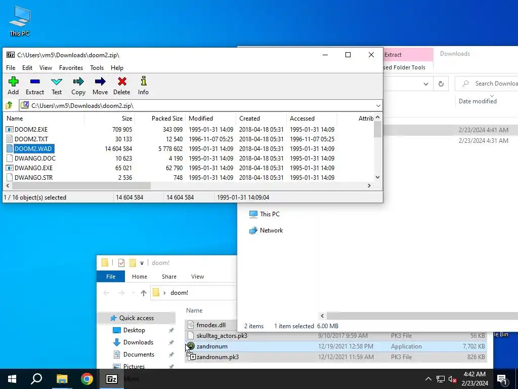Click properties icon in doom! title bar
518x389 pixels.
pos(121,263)
